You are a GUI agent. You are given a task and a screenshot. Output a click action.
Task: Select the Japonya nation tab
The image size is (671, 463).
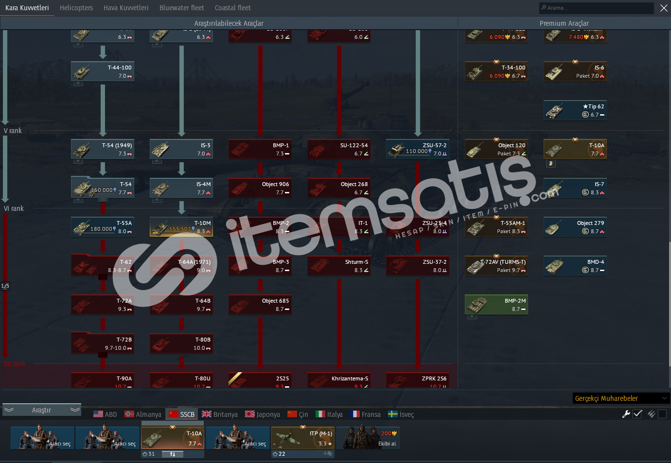[263, 414]
